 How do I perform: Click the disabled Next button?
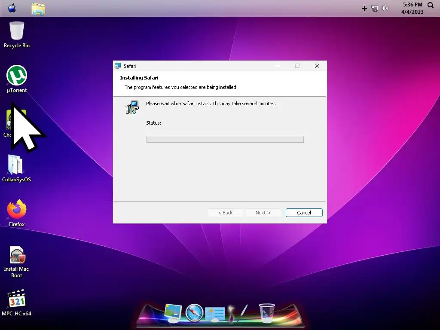263,213
